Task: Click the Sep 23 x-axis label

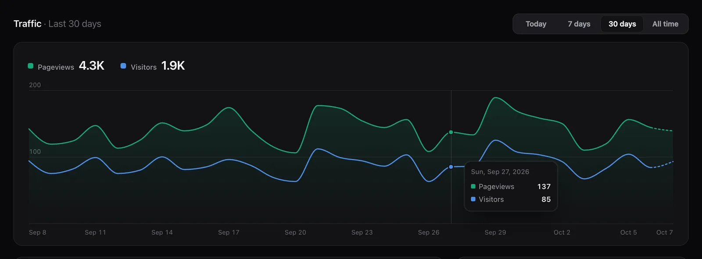Action: [362, 232]
